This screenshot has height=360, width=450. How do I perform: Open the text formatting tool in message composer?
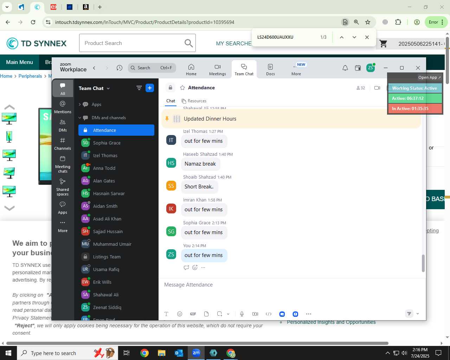pyautogui.click(x=166, y=314)
